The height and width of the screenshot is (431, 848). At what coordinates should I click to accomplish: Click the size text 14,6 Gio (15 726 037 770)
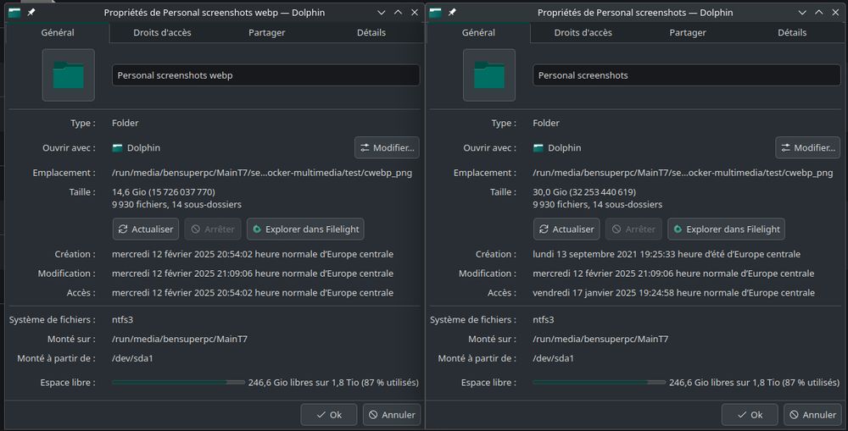[x=164, y=191]
